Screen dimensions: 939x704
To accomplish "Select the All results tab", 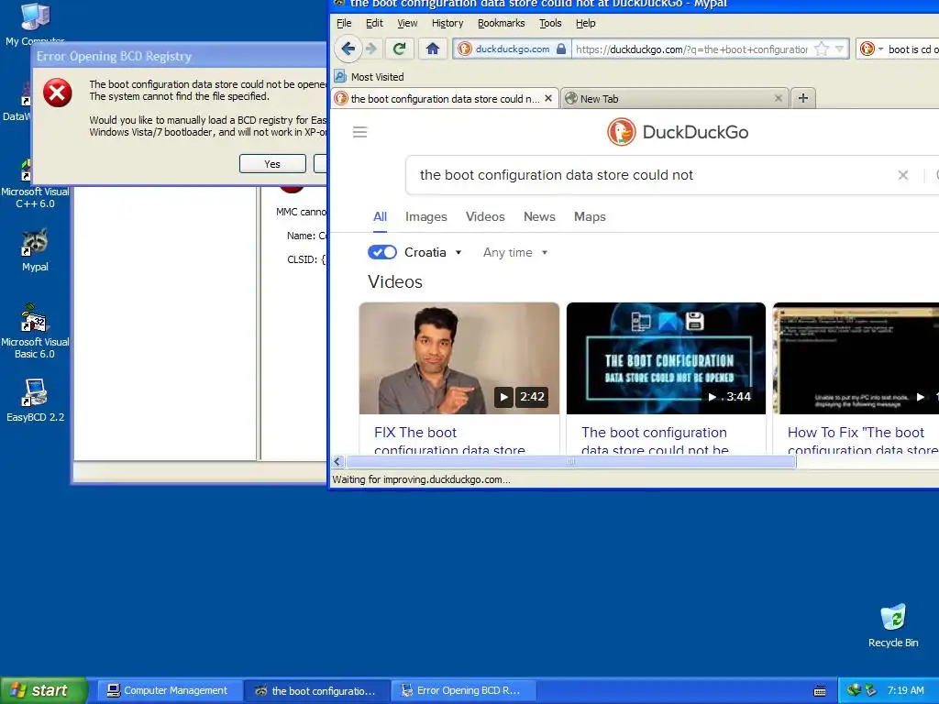I will 380,216.
